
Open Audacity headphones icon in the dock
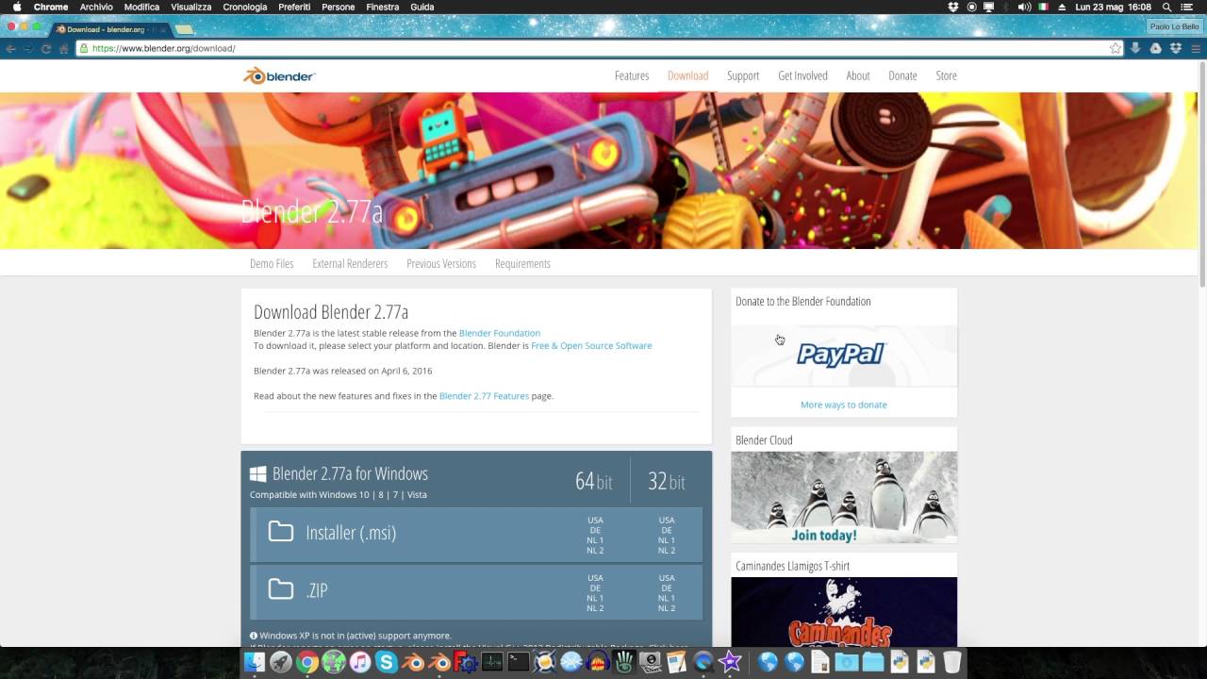598,662
